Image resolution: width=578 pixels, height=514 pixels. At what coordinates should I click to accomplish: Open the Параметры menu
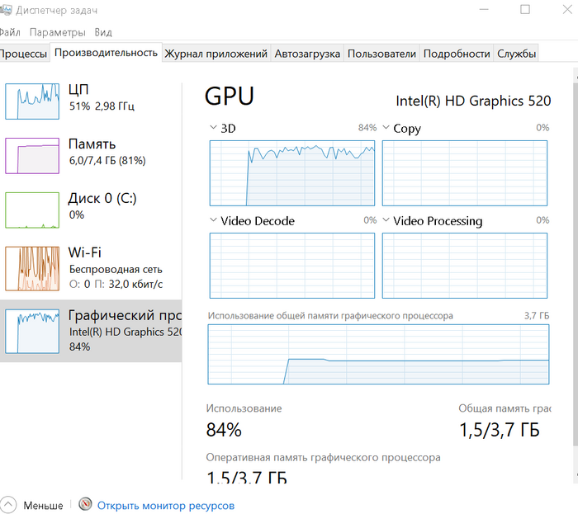click(57, 32)
